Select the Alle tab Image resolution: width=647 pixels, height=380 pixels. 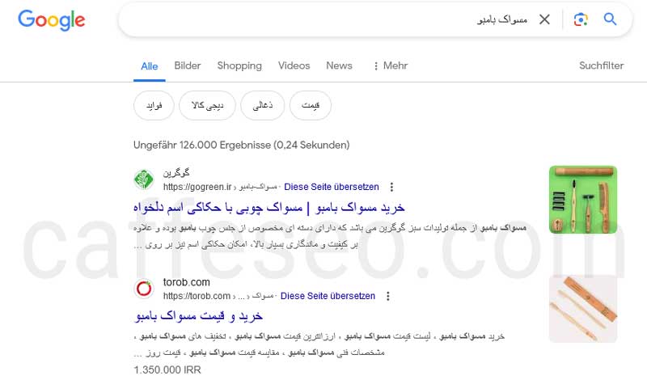pyautogui.click(x=150, y=66)
